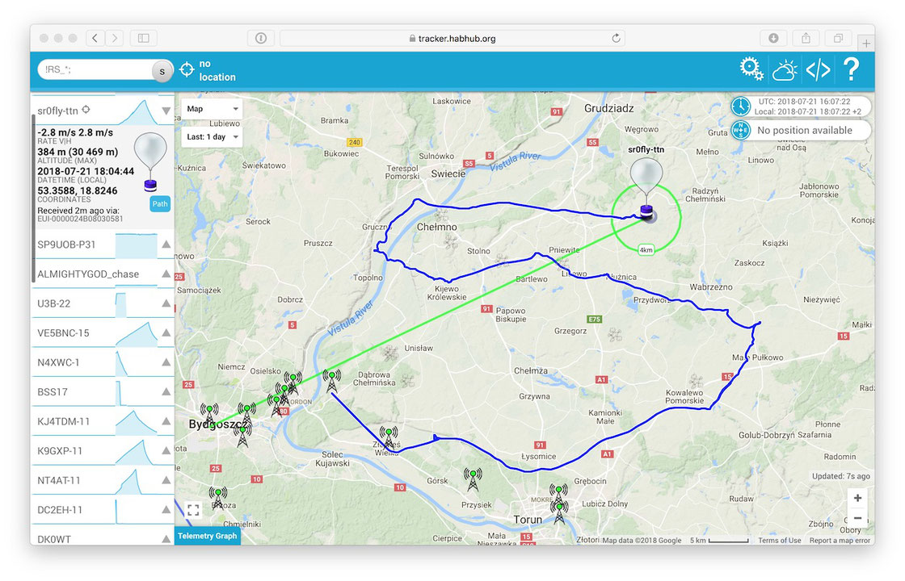Click the tracker.habhub.org address bar
905x581 pixels.
452,38
